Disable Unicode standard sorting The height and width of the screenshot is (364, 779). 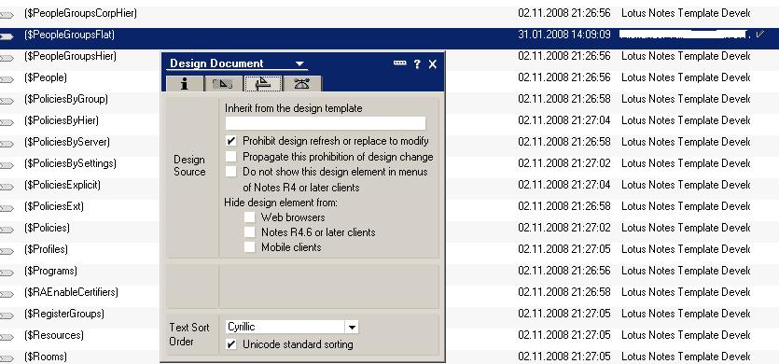[x=230, y=344]
